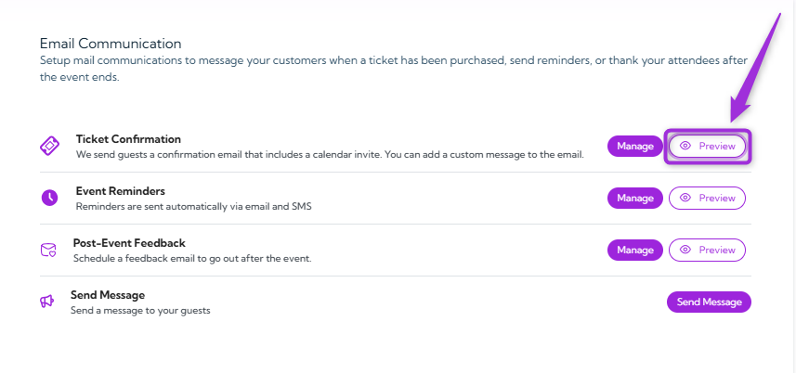
Task: Click the bold Send Message row title
Action: (x=108, y=295)
